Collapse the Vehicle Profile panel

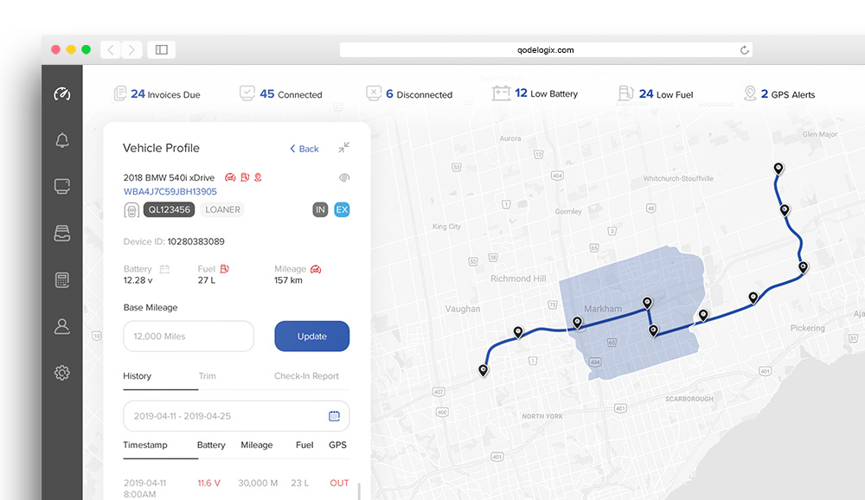click(343, 148)
